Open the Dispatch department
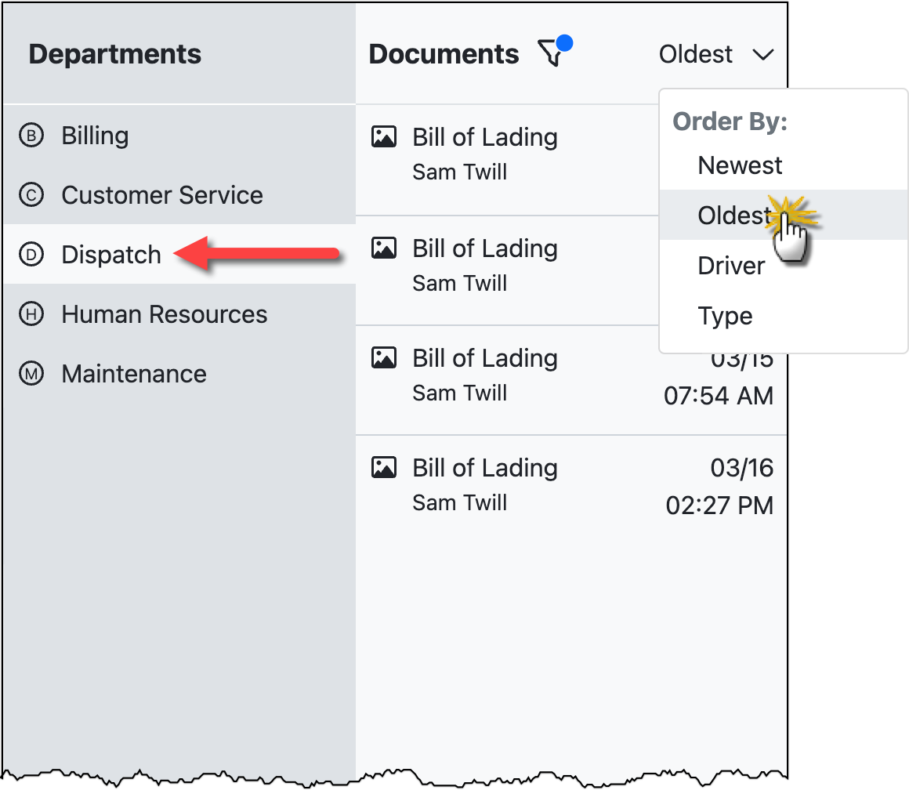Viewport: 909px width, 790px height. tap(112, 255)
